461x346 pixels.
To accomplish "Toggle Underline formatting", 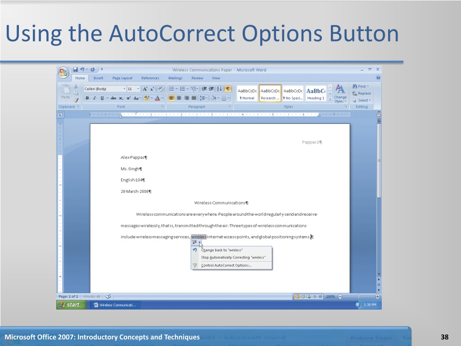I will (x=102, y=98).
